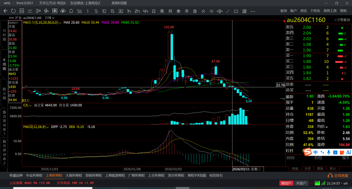Click the alert bell icon

71,11
